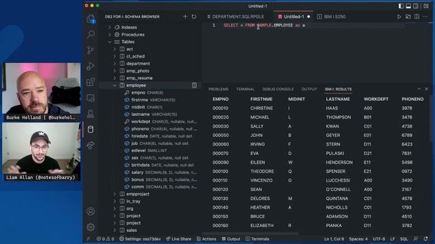Click the LASTNAME column header

click(x=338, y=99)
